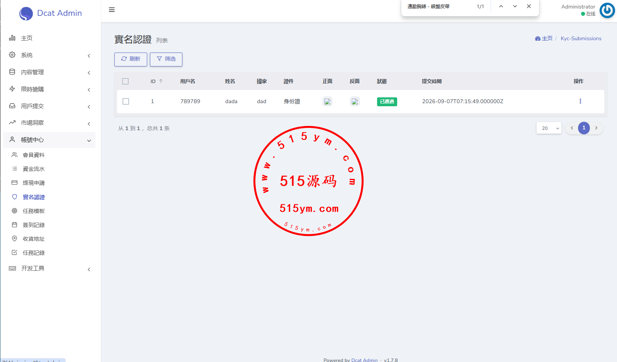
Task: Select all rows header checkbox
Action: tap(125, 81)
